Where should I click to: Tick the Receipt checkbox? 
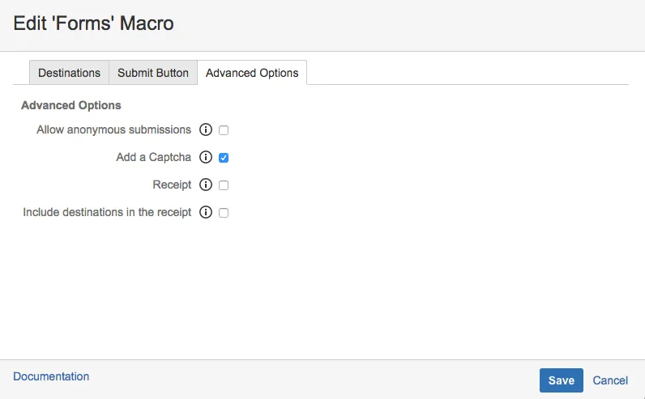tap(224, 185)
